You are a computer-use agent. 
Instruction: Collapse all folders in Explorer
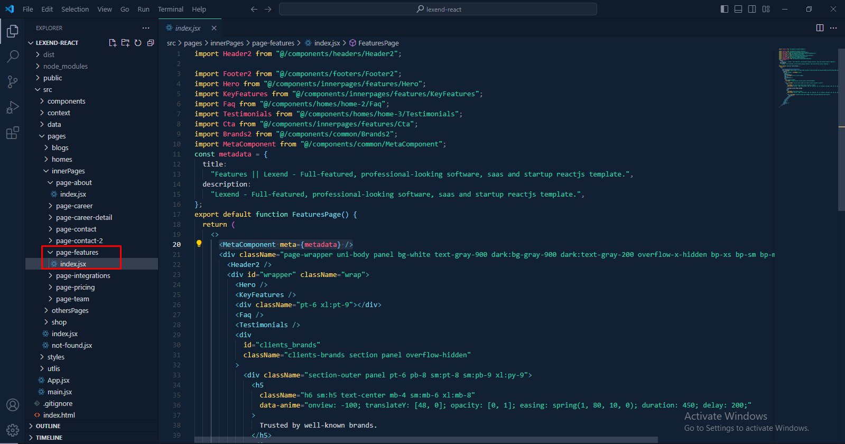[151, 43]
